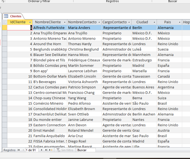Click the select-all corner of the datasheet
190x159 pixels.
[4, 22]
